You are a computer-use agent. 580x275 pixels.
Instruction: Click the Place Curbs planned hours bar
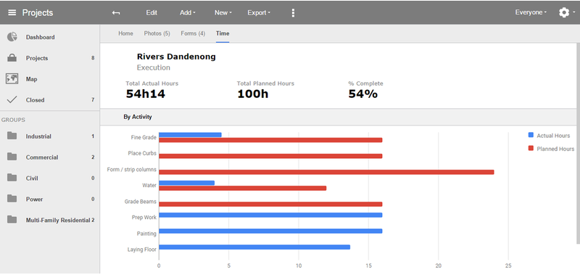[270, 156]
